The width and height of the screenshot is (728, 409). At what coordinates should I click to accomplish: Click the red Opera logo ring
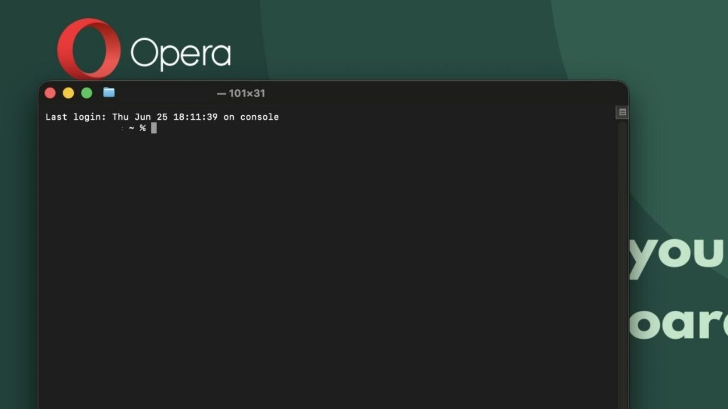point(89,49)
